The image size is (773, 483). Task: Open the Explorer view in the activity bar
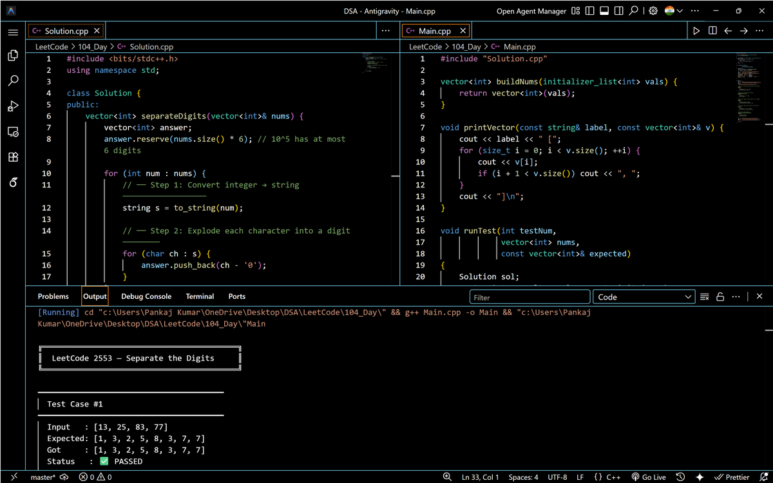(13, 56)
